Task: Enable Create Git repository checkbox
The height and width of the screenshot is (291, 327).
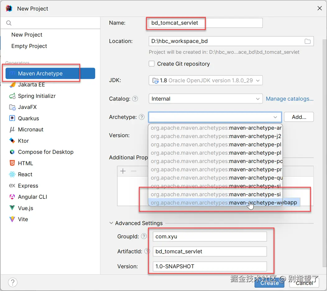Action: tap(152, 64)
